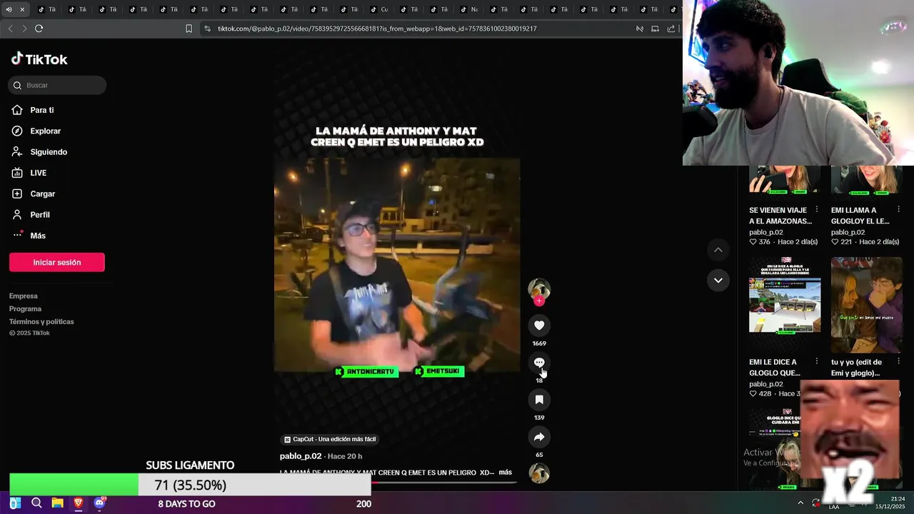
Task: Open File Explorer from taskbar
Action: click(x=57, y=503)
